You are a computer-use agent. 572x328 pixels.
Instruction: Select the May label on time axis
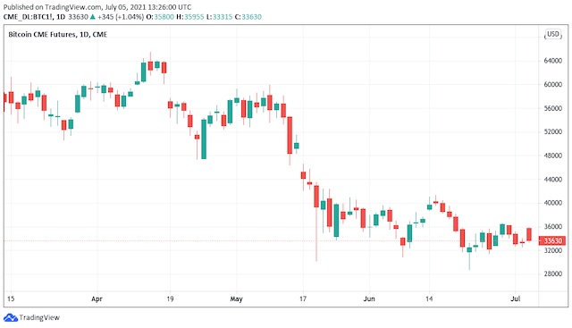tap(236, 299)
